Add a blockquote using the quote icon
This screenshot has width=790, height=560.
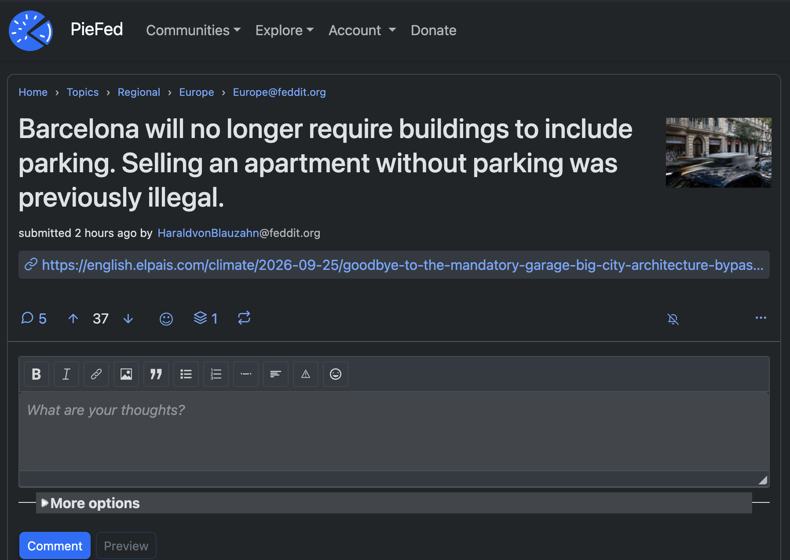156,374
